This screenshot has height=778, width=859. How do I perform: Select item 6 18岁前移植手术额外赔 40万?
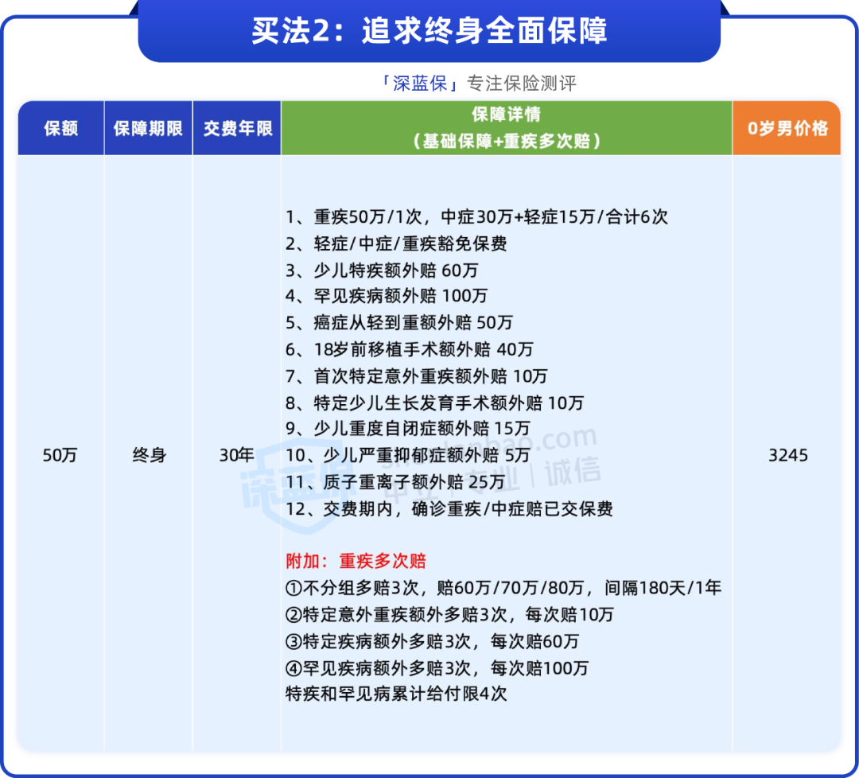pyautogui.click(x=415, y=348)
